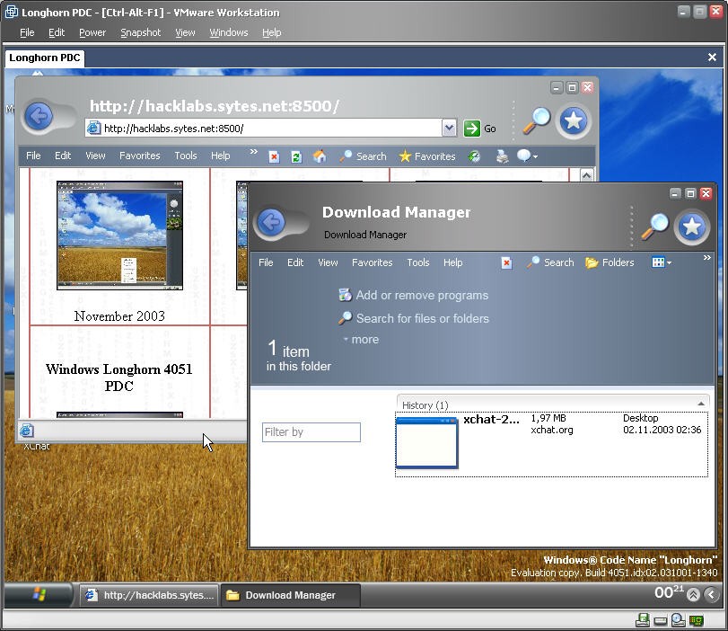Click the Home icon in browser toolbar
The image size is (728, 631).
(319, 156)
